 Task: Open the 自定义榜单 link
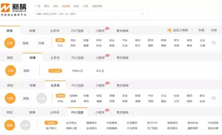[x=180, y=30]
